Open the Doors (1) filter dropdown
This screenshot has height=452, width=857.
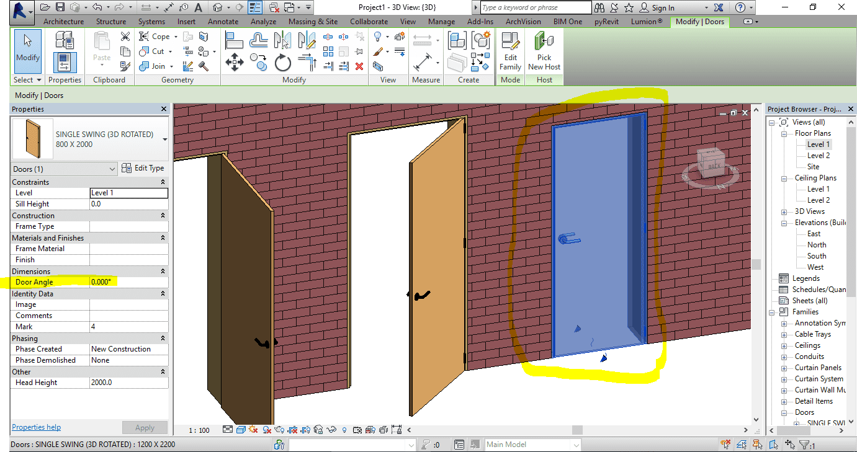65,169
